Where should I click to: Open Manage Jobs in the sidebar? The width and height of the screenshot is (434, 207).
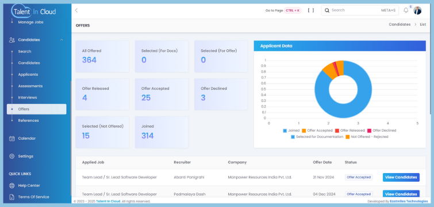(x=30, y=22)
